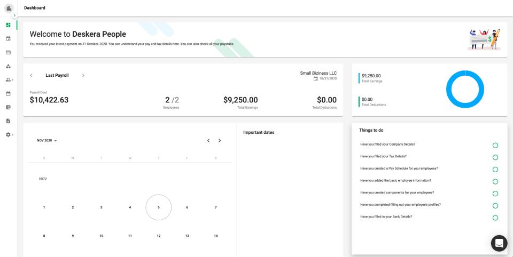Image resolution: width=513 pixels, height=257 pixels.
Task: Open the NOV 2020 month dropdown
Action: coord(47,140)
